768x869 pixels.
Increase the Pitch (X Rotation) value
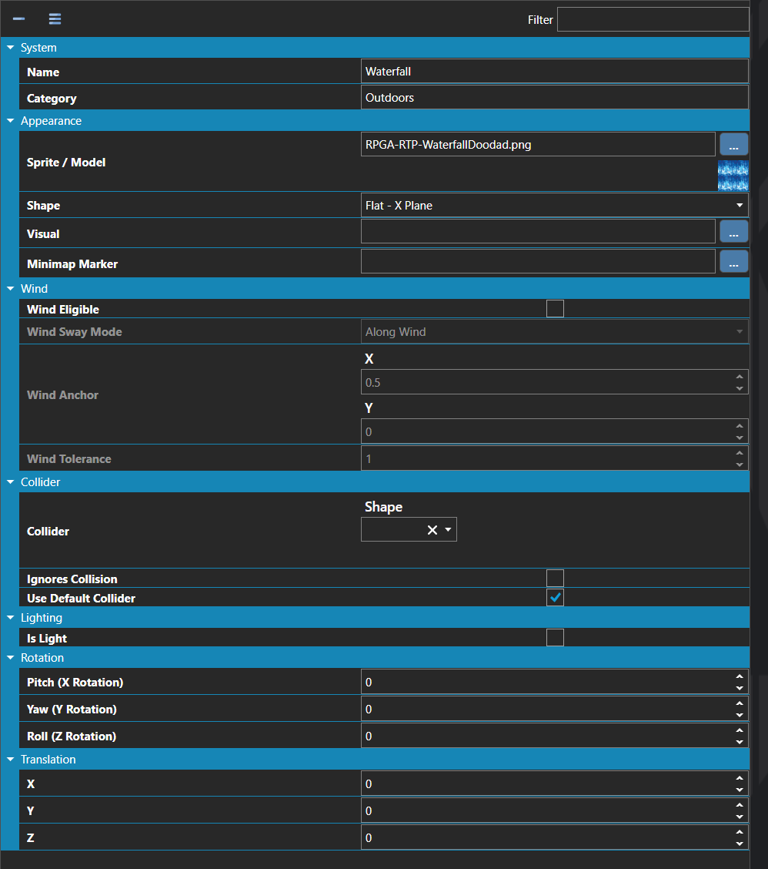pyautogui.click(x=740, y=676)
